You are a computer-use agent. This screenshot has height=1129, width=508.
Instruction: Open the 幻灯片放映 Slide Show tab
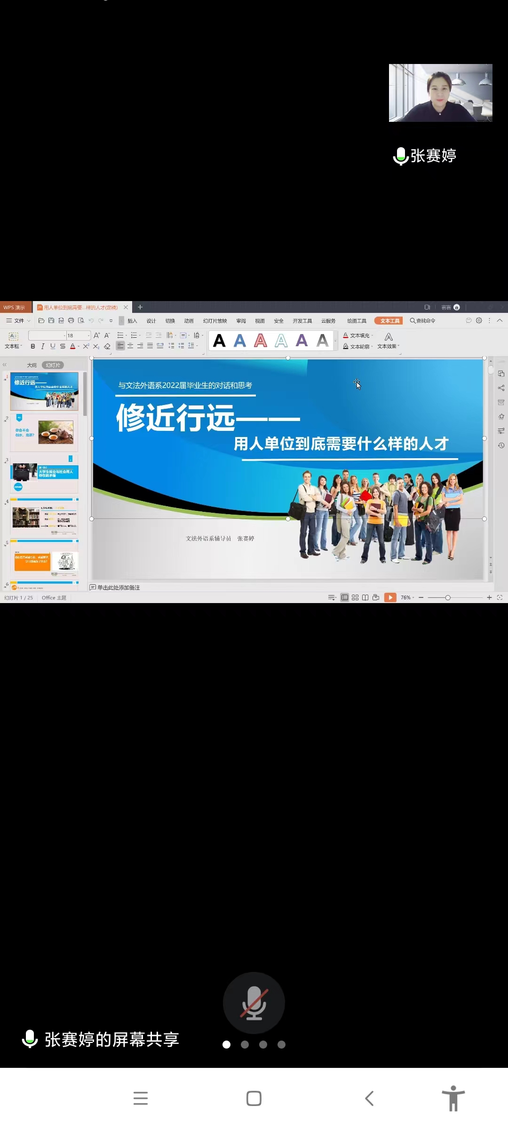(215, 321)
